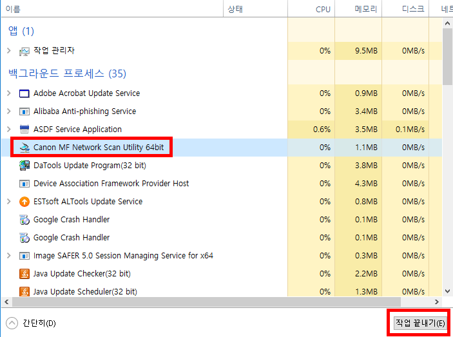Select Device Association Framework Provider Host process

click(x=111, y=184)
